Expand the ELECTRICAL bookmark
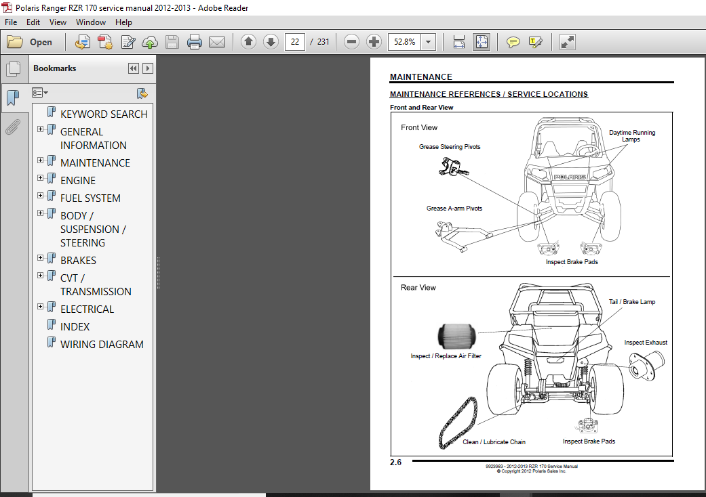The height and width of the screenshot is (497, 706). click(x=41, y=307)
